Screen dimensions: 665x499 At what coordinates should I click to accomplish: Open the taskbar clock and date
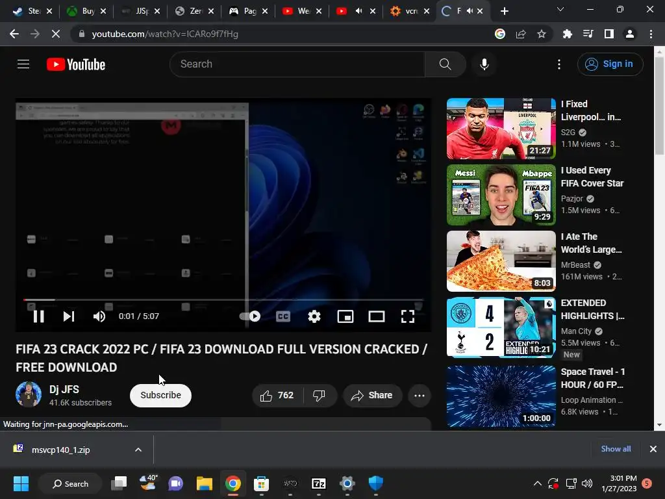click(620, 483)
